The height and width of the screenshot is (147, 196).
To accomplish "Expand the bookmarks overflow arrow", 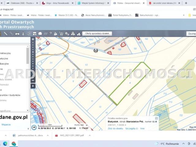I will click(x=184, y=15).
